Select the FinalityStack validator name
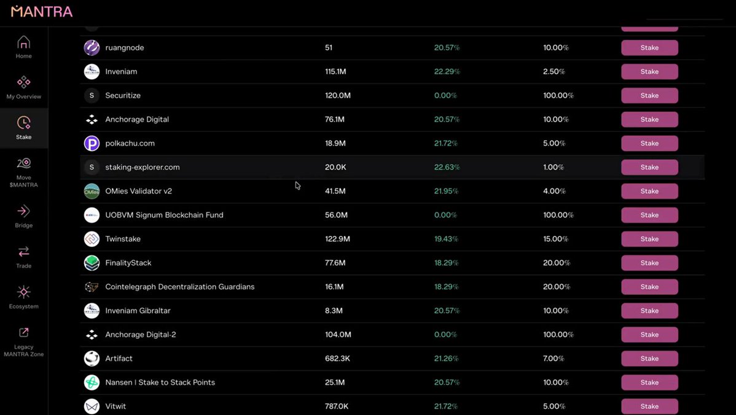Image resolution: width=736 pixels, height=415 pixels. [128, 263]
